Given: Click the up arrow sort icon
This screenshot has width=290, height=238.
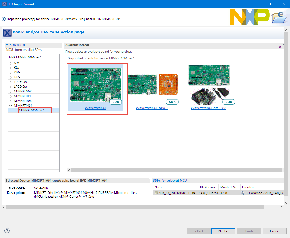Looking at the screenshot, I should coord(283,46).
